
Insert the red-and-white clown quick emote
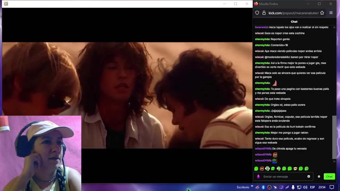(x=295, y=168)
